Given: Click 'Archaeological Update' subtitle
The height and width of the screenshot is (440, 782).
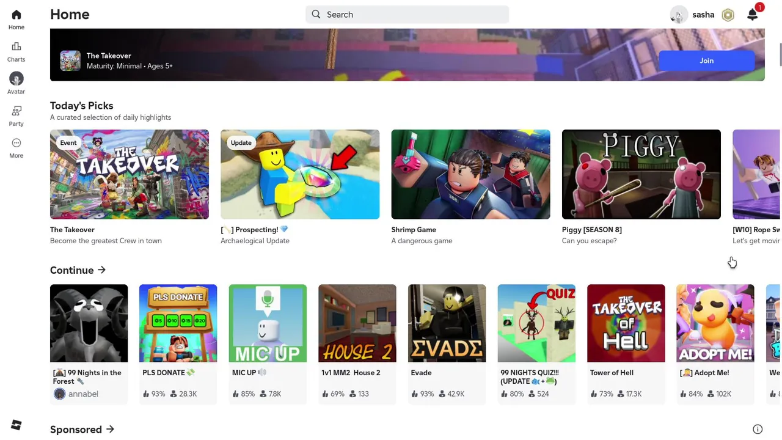Looking at the screenshot, I should [255, 241].
